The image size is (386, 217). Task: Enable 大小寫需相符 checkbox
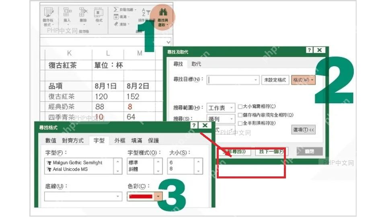tap(240, 106)
